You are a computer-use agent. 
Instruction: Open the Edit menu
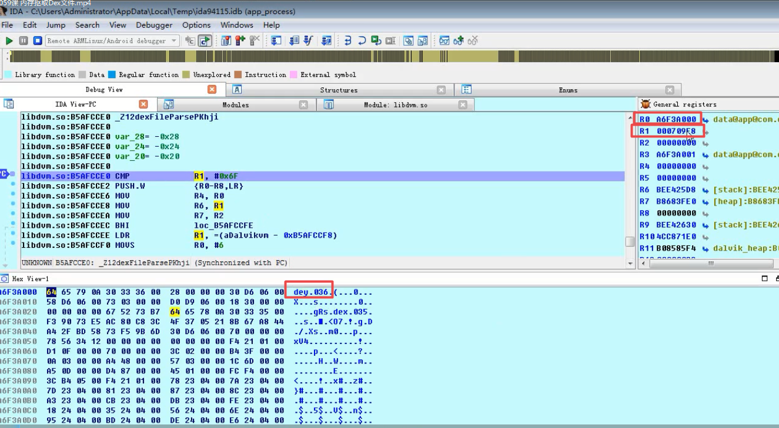[30, 25]
